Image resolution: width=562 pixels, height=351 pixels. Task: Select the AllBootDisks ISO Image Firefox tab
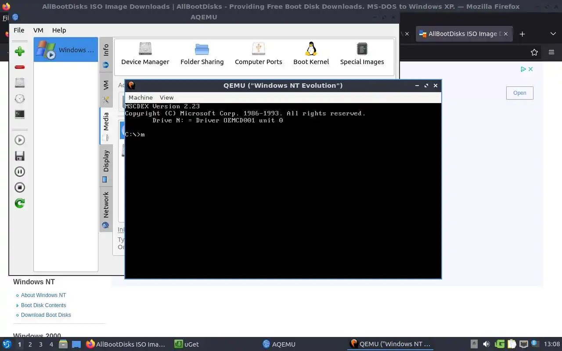click(464, 34)
